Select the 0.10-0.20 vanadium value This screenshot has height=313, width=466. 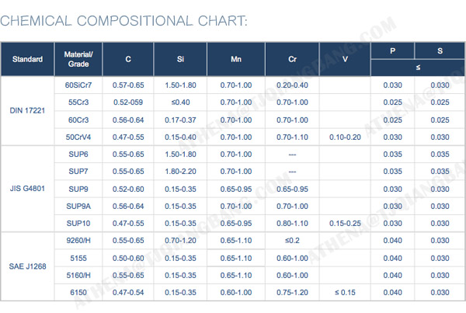345,137
